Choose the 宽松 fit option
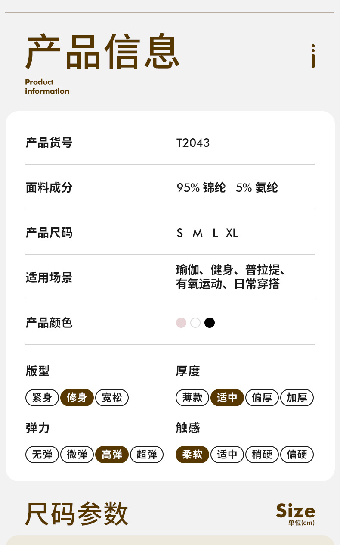The height and width of the screenshot is (545, 340). pos(112,398)
